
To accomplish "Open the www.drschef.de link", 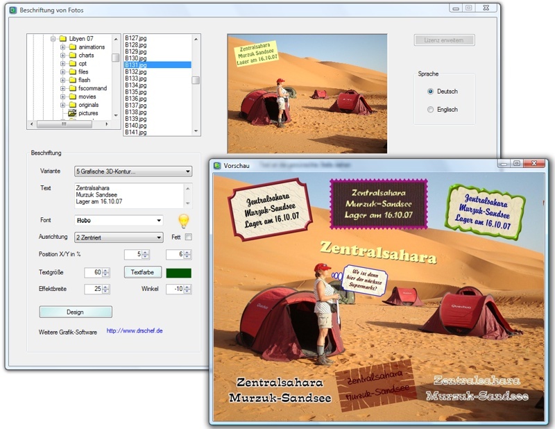I will point(135,331).
